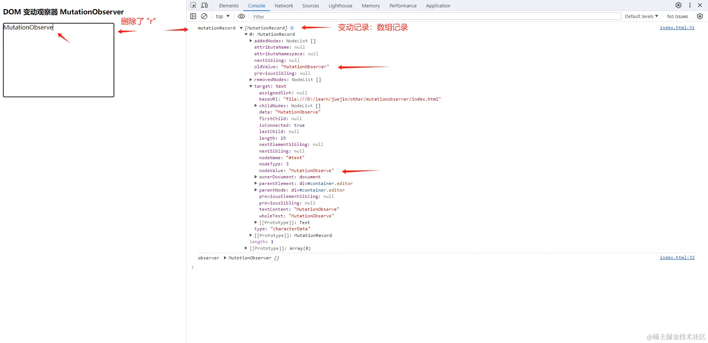Go to the Sources tab
This screenshot has width=708, height=343.
311,6
